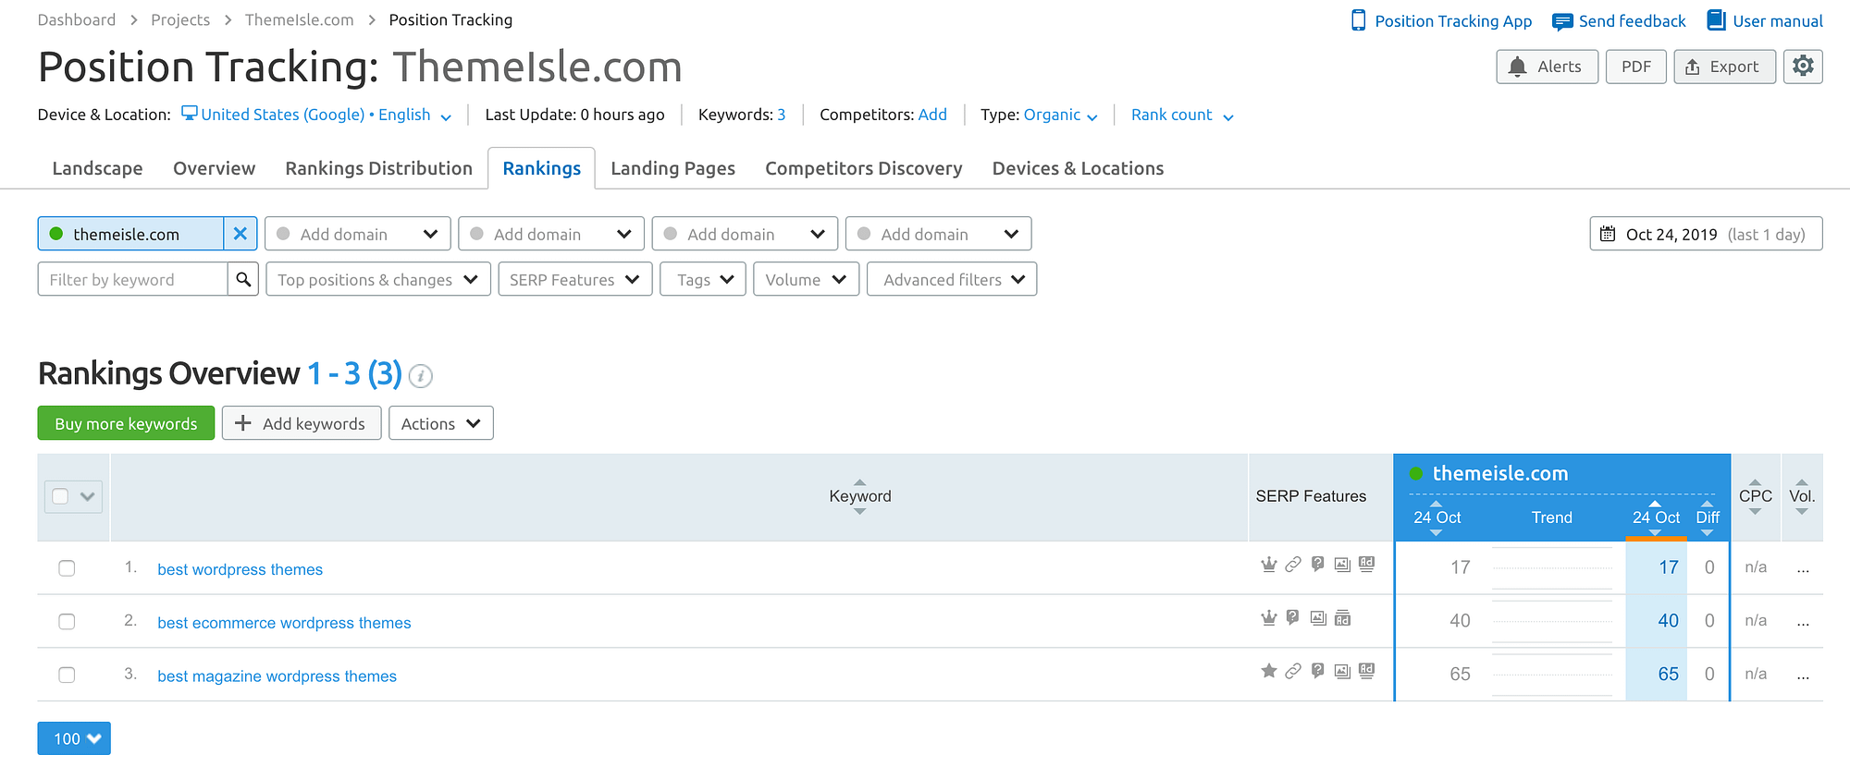Open the Rankings Distribution tab

(x=378, y=168)
